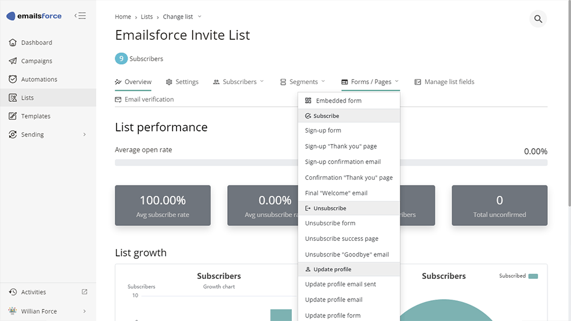Viewport: 571px width, 321px height.
Task: Click the Update profile person icon
Action: (x=308, y=269)
